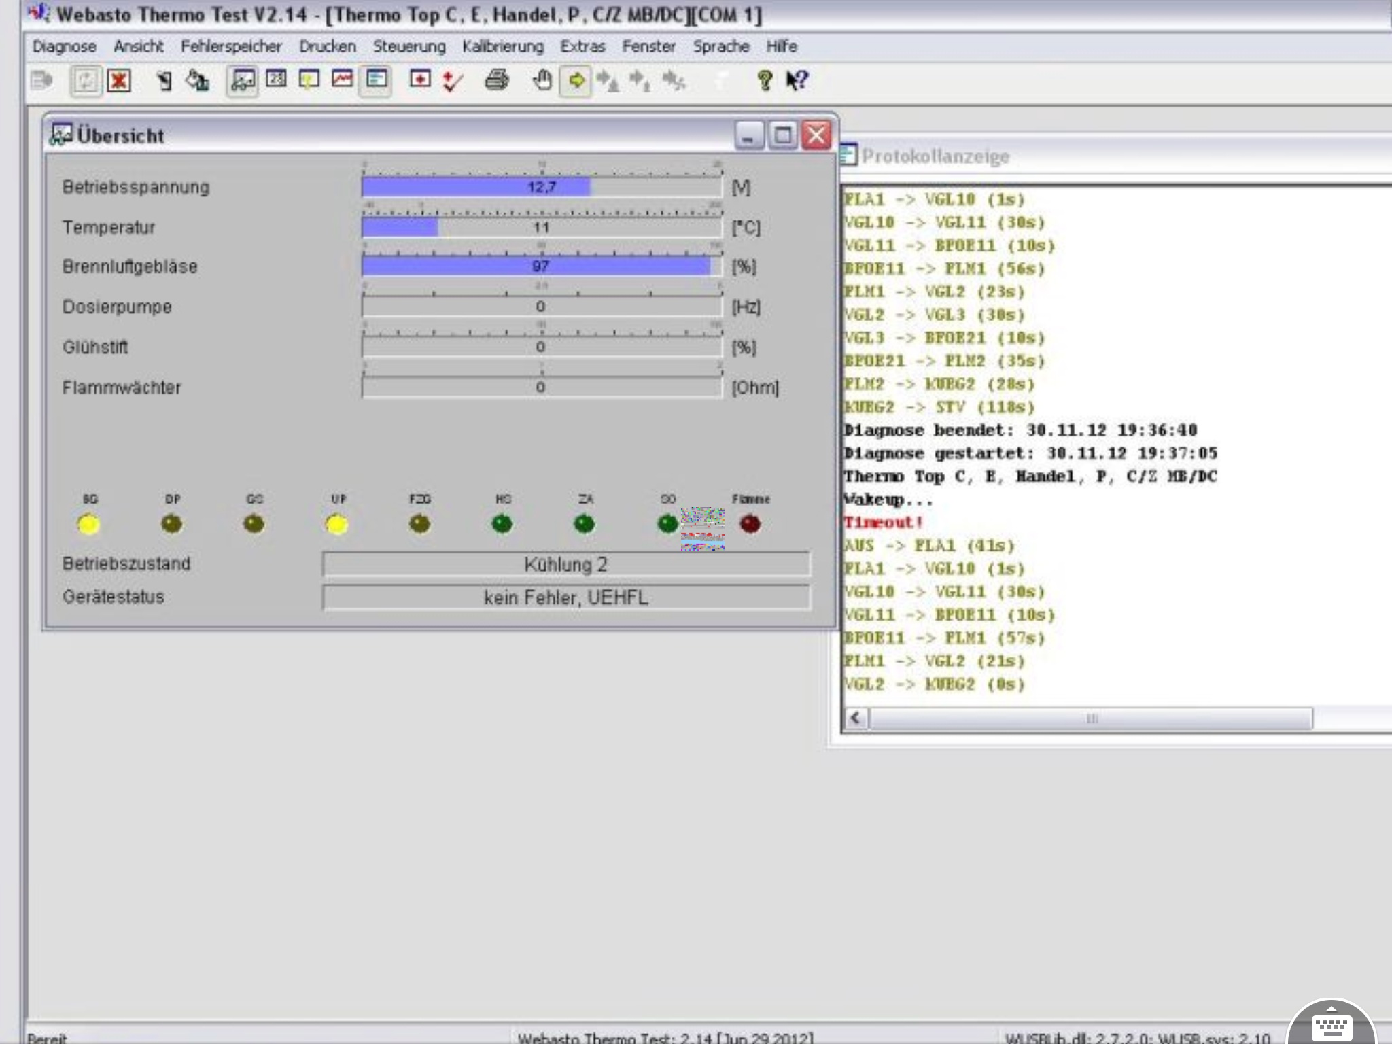Click the HG green status indicator
This screenshot has width=1392, height=1044.
(502, 524)
